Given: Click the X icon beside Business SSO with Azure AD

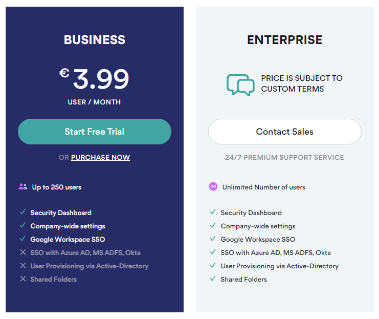Looking at the screenshot, I should 23,252.
